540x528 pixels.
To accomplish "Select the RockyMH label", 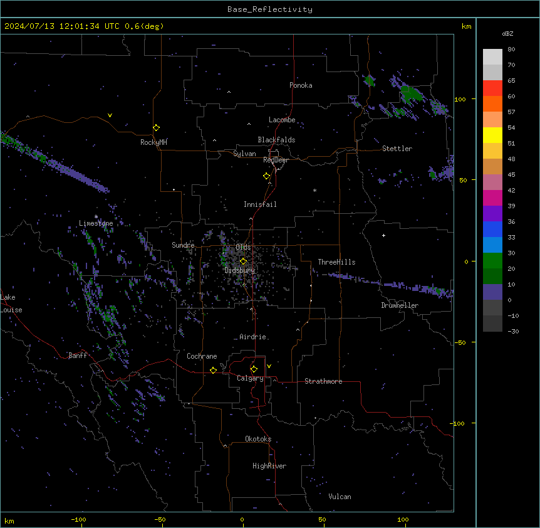I will 153,142.
